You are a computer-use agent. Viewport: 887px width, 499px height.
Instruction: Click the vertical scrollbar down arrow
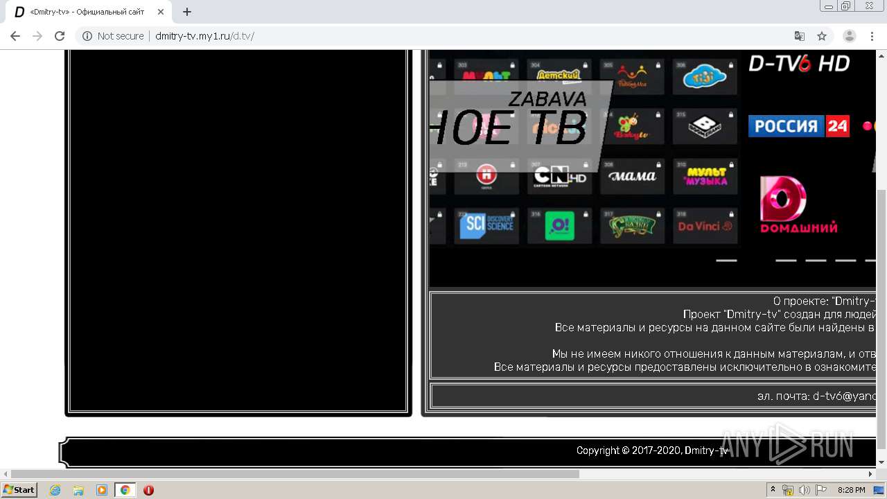coord(881,463)
